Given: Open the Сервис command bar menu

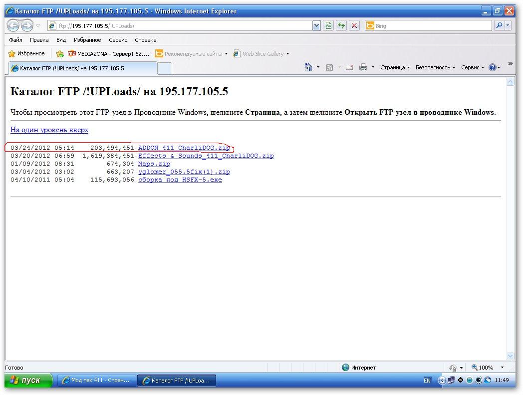Looking at the screenshot, I should click(x=472, y=67).
